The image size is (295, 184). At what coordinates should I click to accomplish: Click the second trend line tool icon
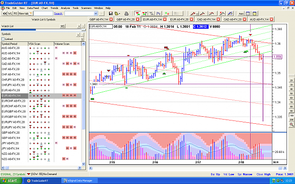tap(202, 14)
